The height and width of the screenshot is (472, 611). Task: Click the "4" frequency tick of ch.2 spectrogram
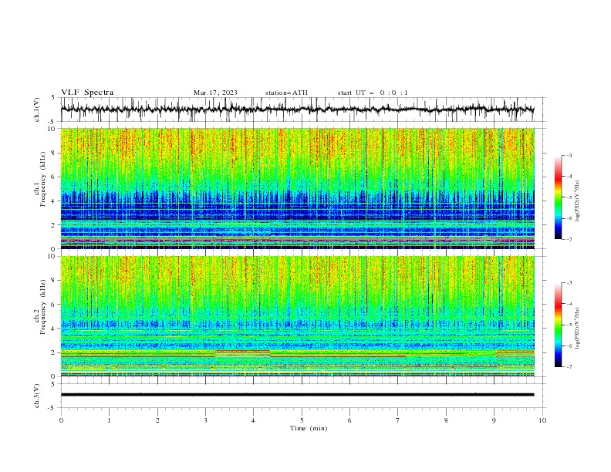point(54,329)
